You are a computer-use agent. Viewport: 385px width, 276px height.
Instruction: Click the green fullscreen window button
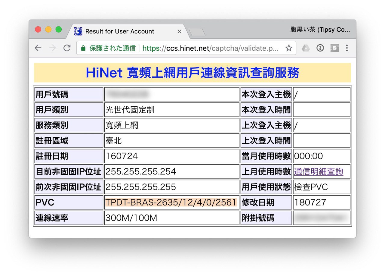tap(59, 30)
